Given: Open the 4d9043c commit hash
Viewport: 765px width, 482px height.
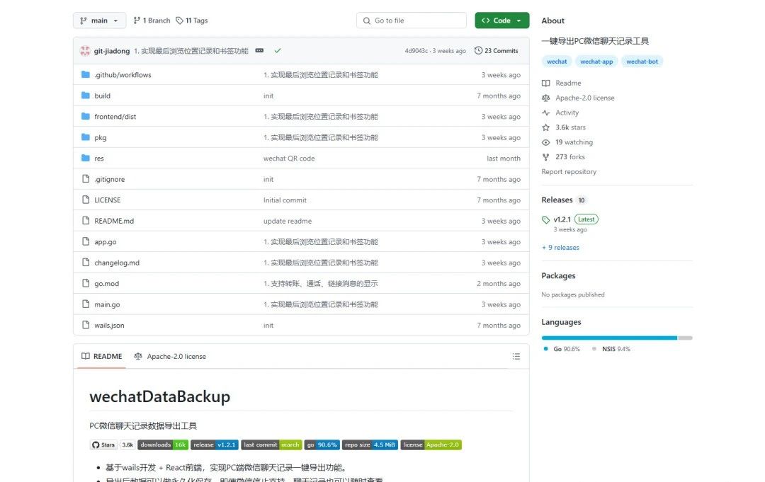Looking at the screenshot, I should (416, 51).
